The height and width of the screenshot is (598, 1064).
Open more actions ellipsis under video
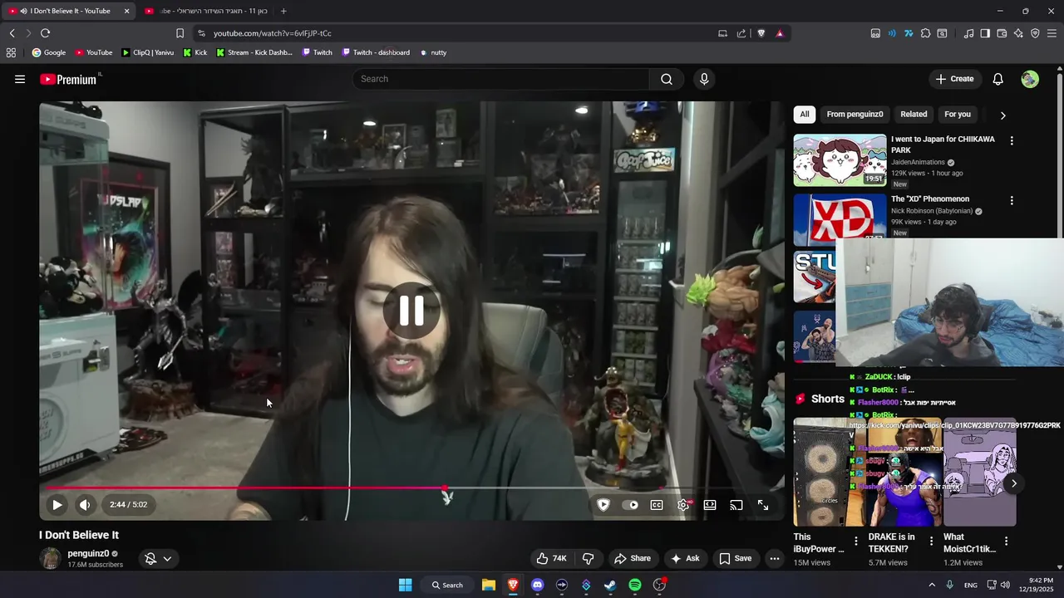775,558
